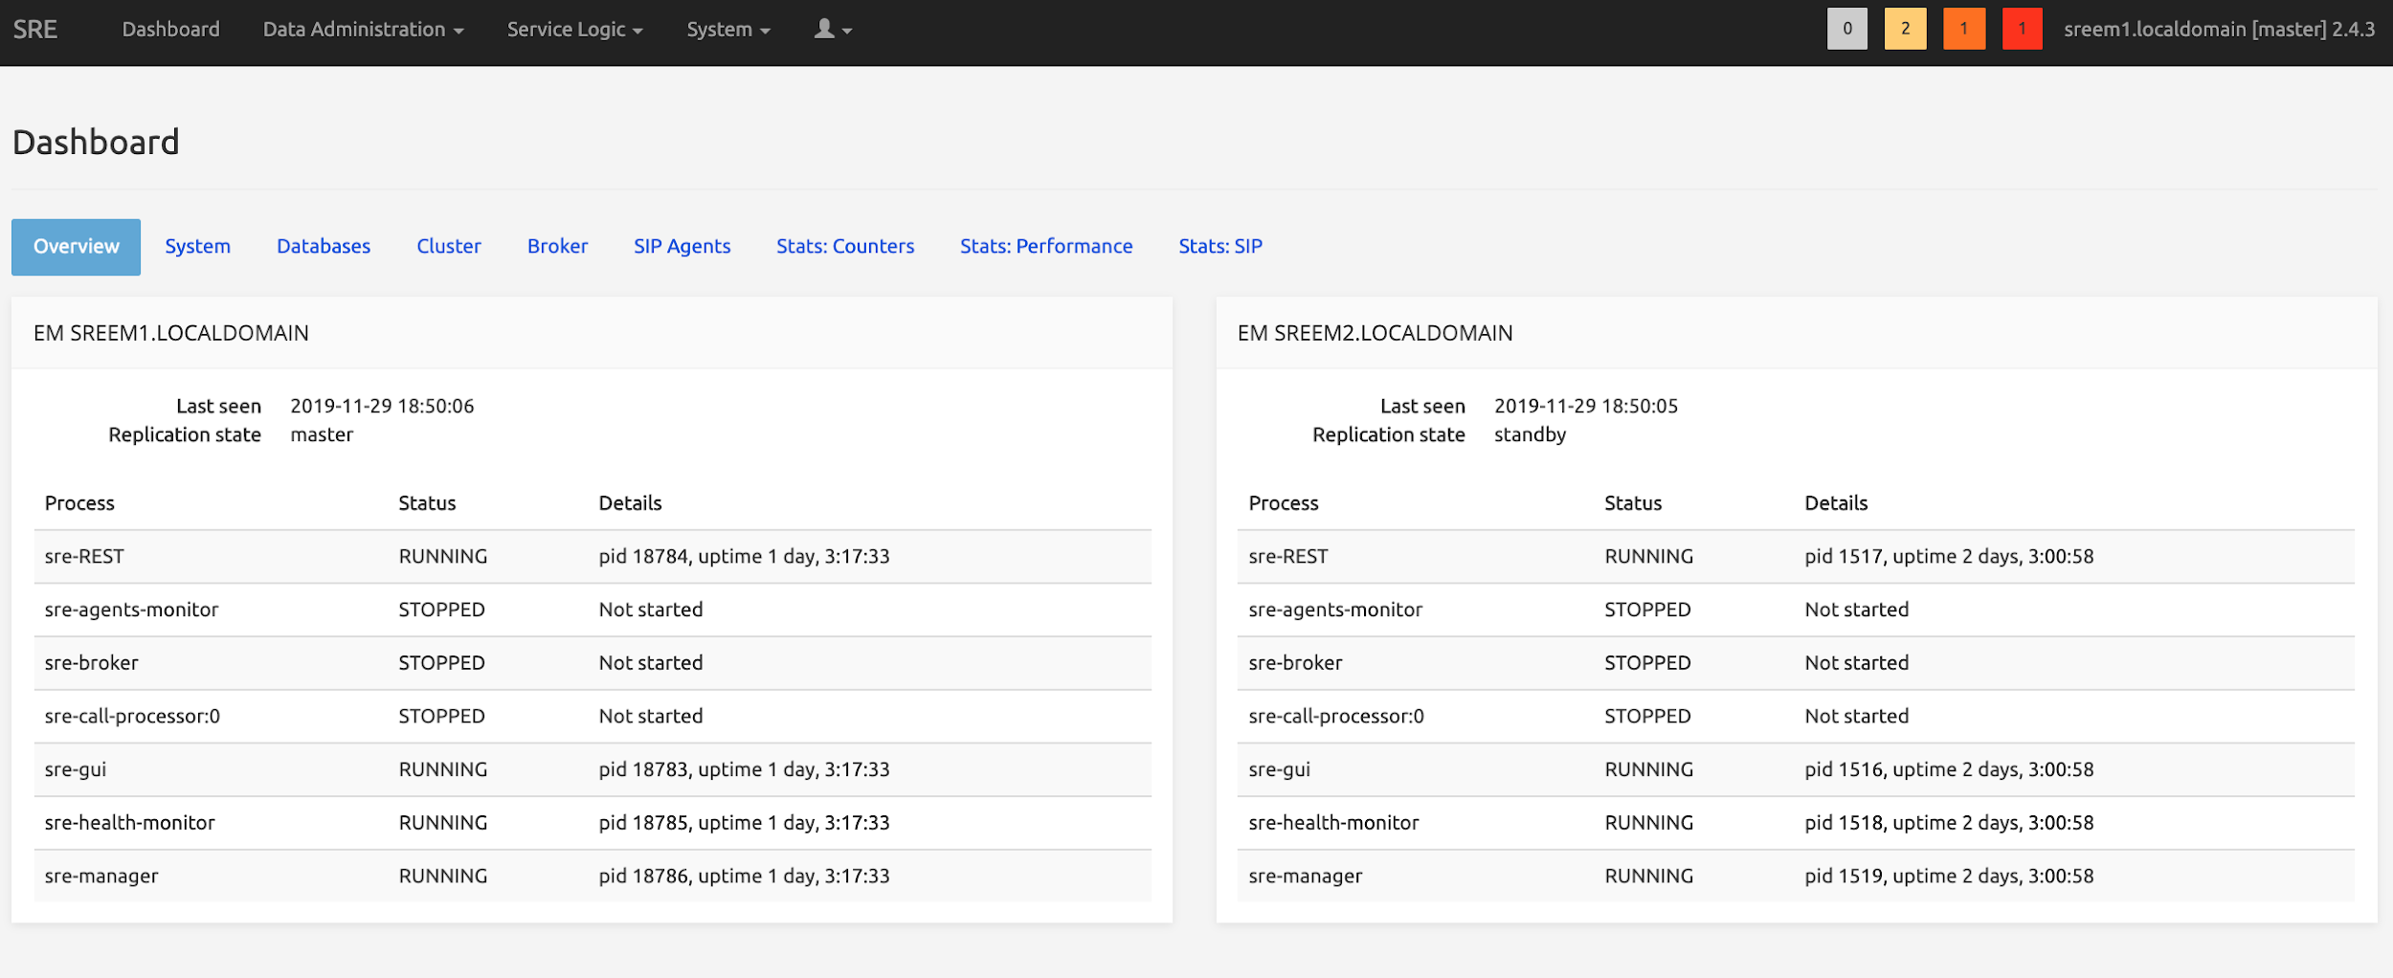Click the standby replication state value

coord(1530,434)
